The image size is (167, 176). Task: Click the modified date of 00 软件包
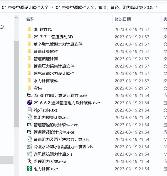point(132,30)
